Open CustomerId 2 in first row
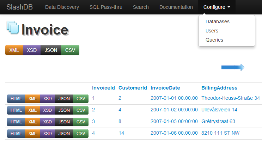The height and width of the screenshot is (141, 262). click(x=120, y=98)
